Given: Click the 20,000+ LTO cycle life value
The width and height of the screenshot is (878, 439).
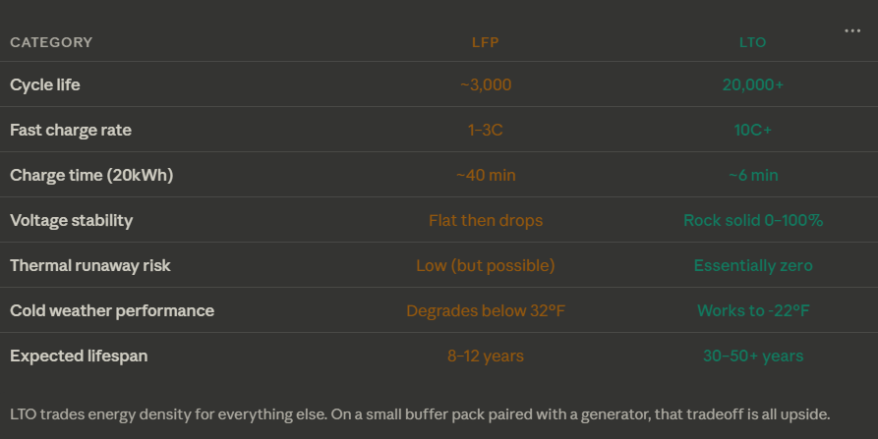Looking at the screenshot, I should pos(752,84).
